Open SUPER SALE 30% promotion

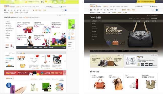[x=25, y=40]
